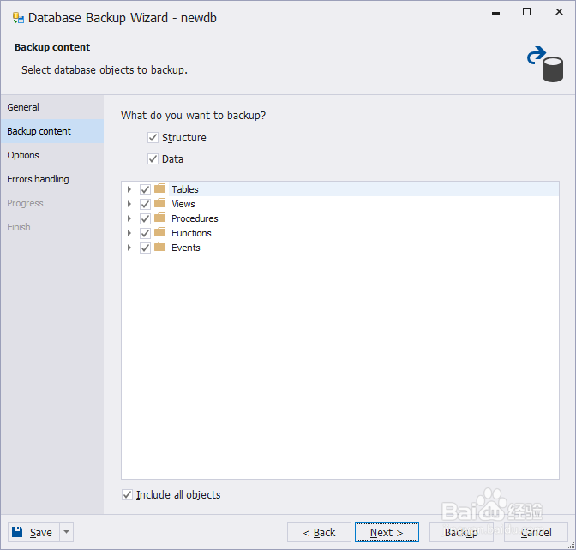576x550 pixels.
Task: Expand the Views tree node
Action: click(x=129, y=204)
